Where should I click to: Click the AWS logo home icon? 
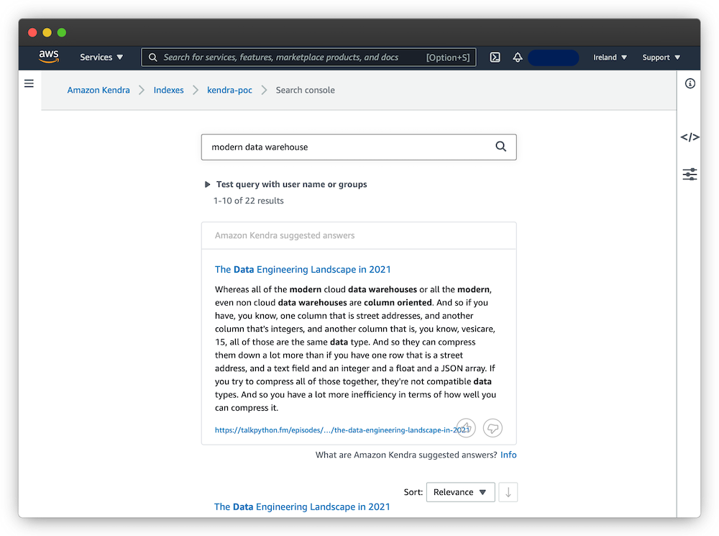49,57
